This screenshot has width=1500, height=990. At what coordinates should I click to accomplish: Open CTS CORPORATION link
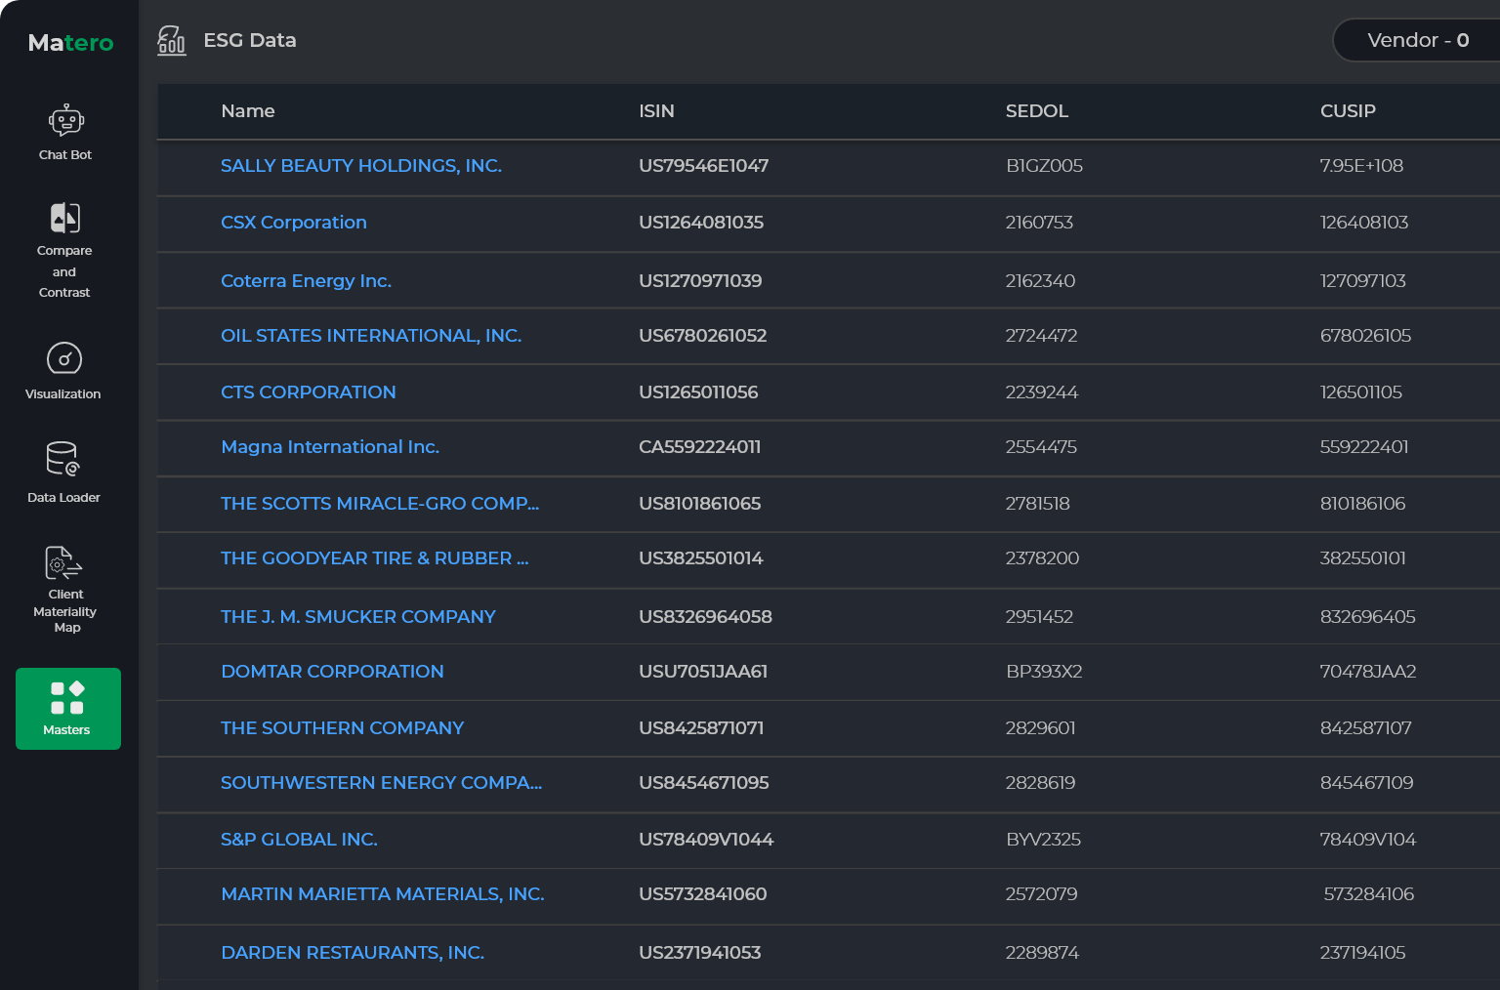coord(309,392)
